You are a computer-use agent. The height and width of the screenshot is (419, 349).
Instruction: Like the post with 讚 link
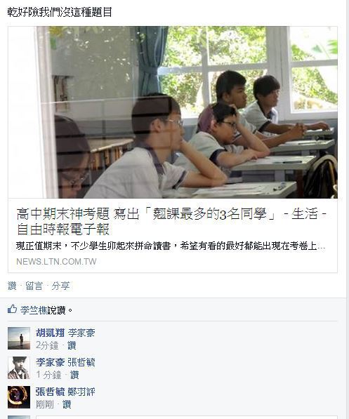pyautogui.click(x=12, y=286)
